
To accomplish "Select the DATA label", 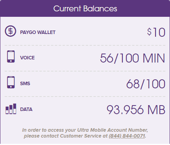I will tap(26, 109).
